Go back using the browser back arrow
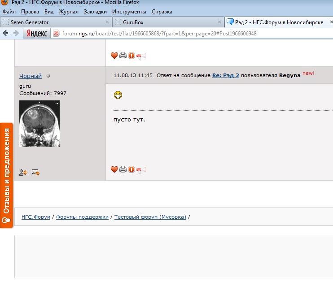Image resolution: width=333 pixels, height=281 pixels. [x=5, y=33]
